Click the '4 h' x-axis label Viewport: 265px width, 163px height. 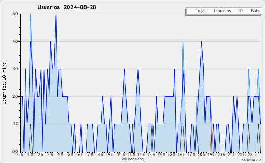click(61, 154)
